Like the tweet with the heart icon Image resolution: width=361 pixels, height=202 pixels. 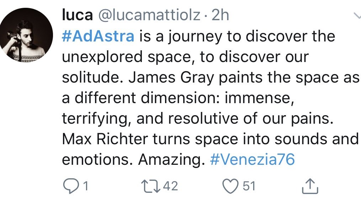pos(230,186)
